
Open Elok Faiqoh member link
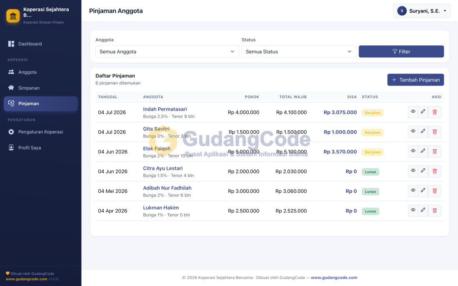click(x=157, y=148)
